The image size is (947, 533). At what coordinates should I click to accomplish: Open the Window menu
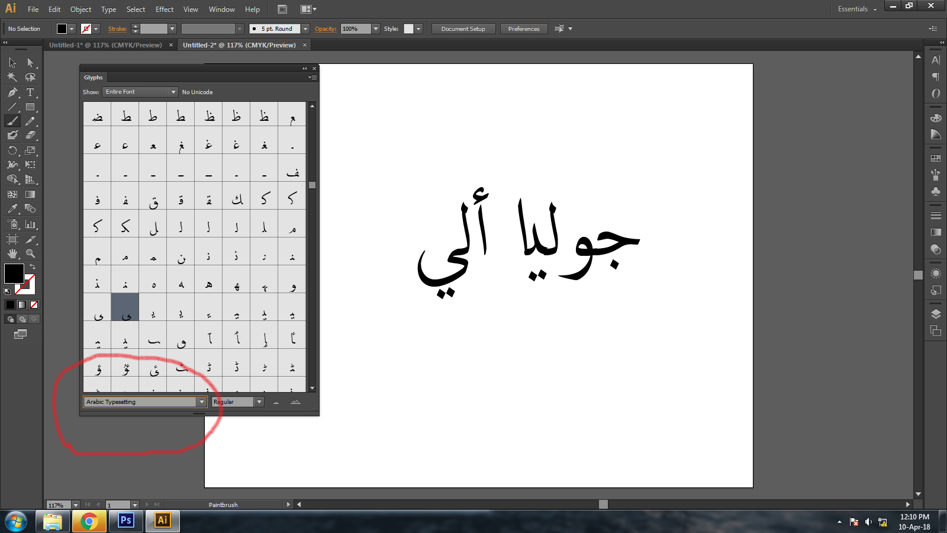pyautogui.click(x=221, y=9)
